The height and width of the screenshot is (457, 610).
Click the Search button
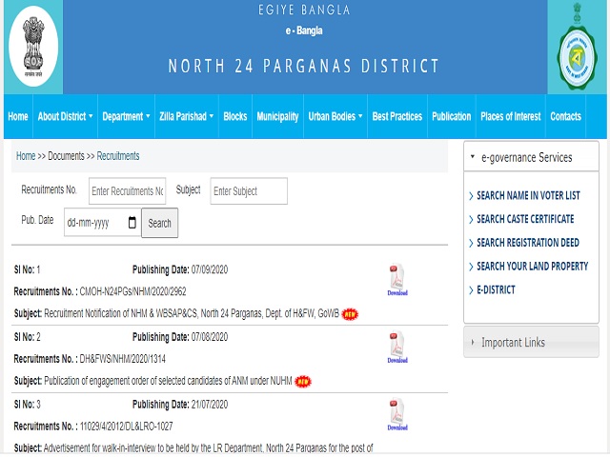tap(159, 223)
